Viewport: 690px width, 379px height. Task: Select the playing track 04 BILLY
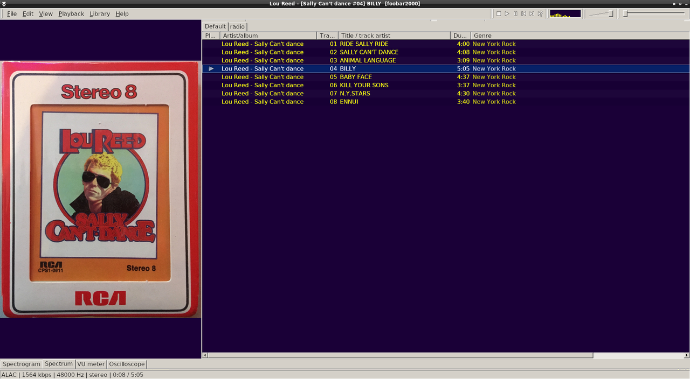446,68
